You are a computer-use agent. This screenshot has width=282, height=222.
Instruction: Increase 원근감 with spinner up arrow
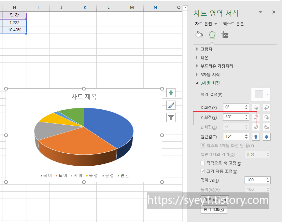click(246, 135)
